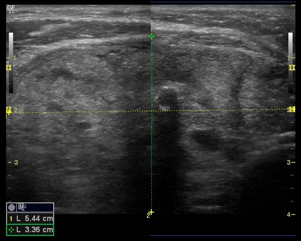Screen dimensions: 301x241
Task: Select the lower focal zone marker on right scale
Action: click(292, 109)
